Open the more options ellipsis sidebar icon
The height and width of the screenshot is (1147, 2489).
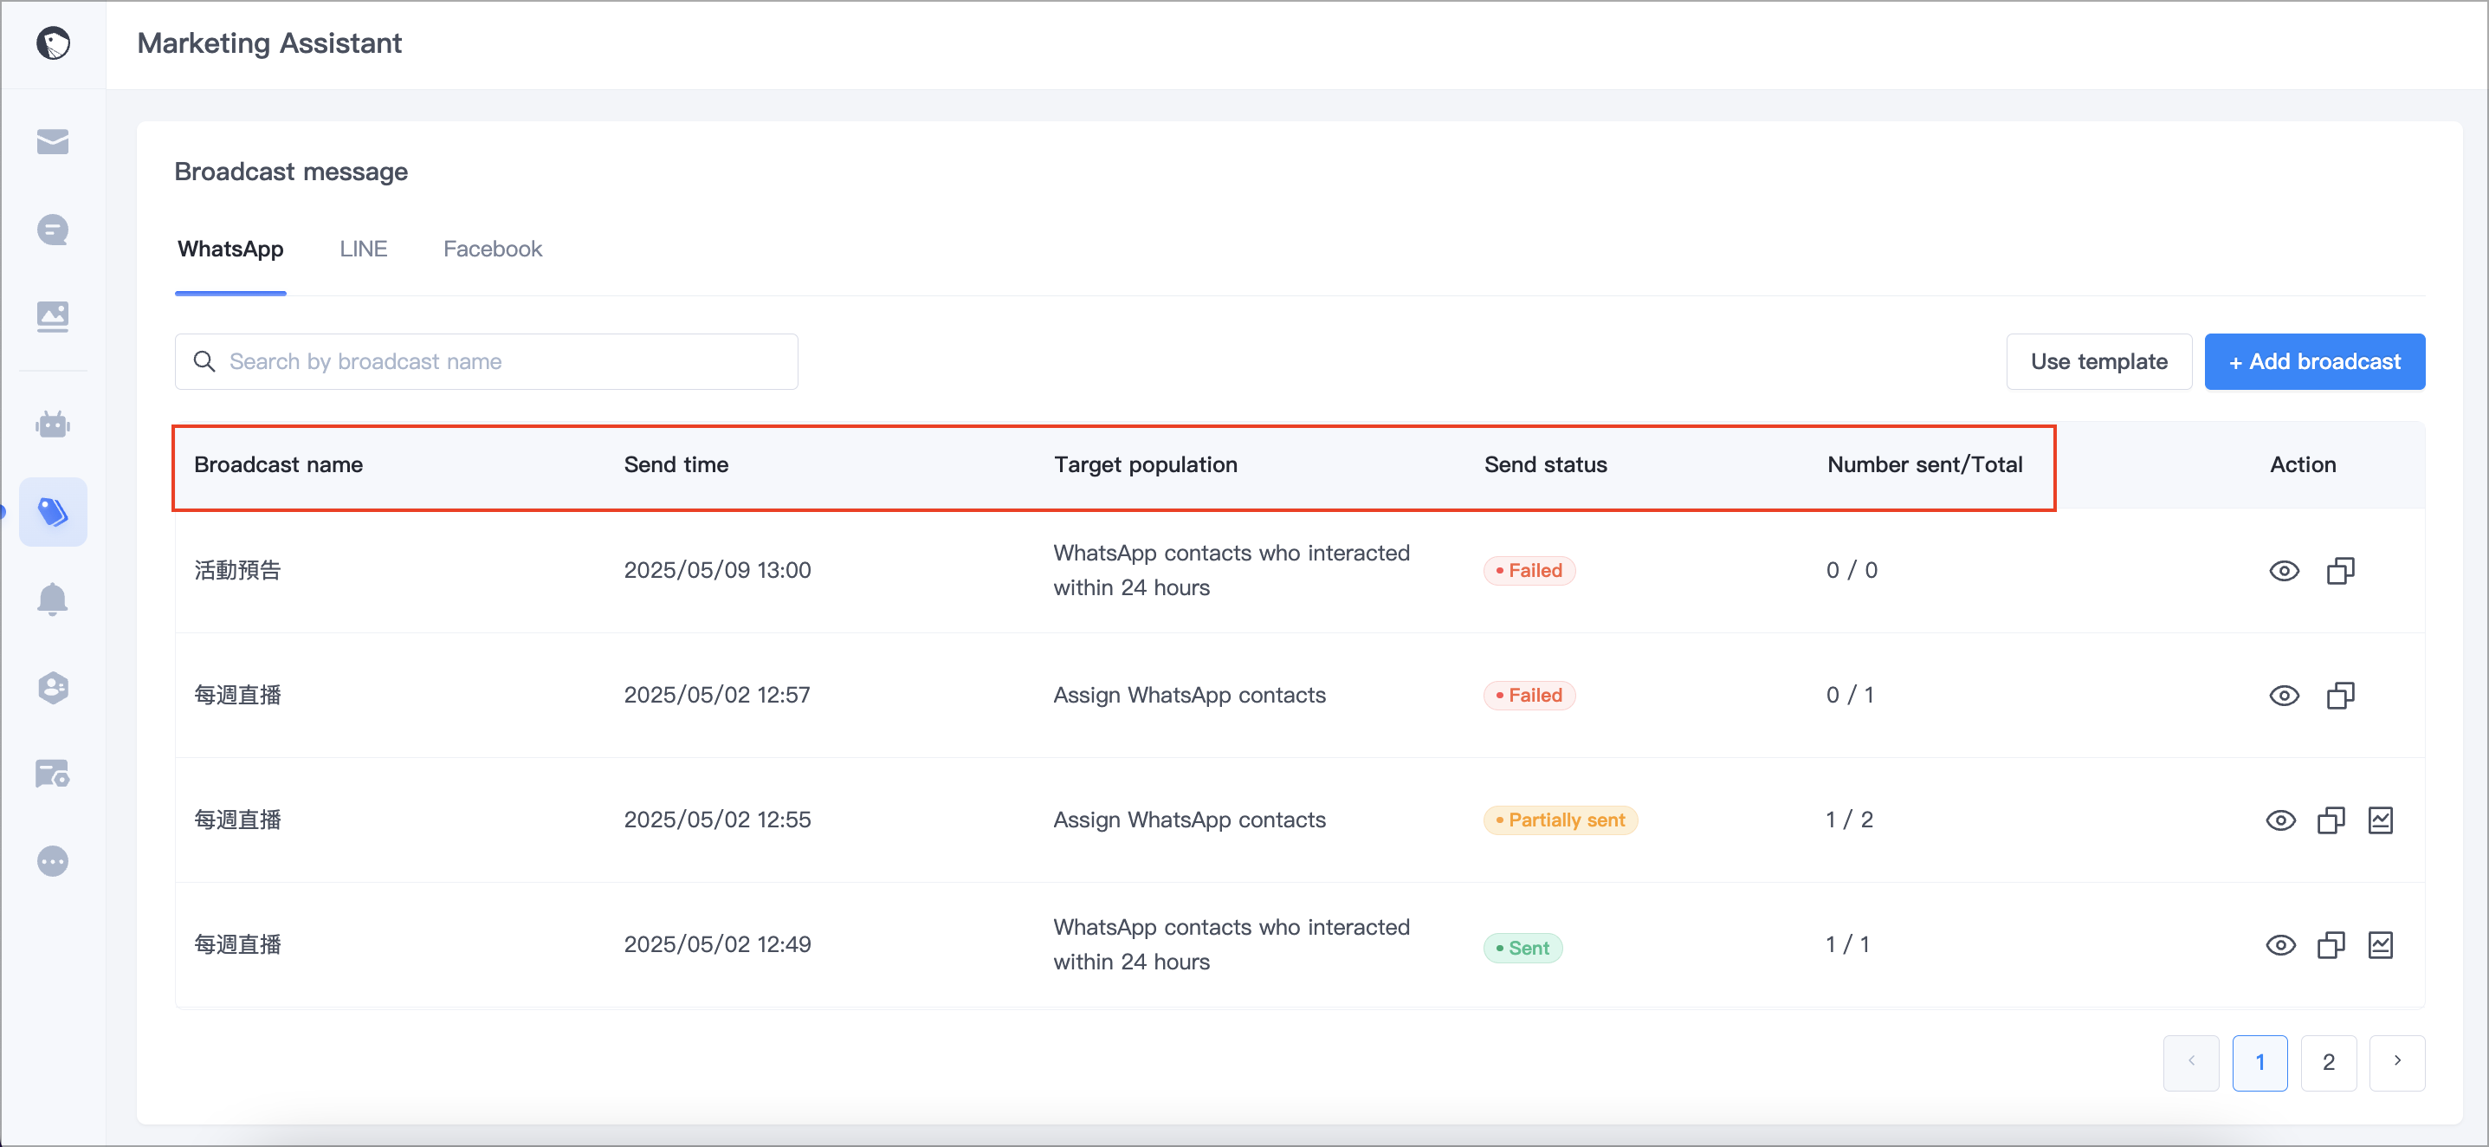[53, 861]
